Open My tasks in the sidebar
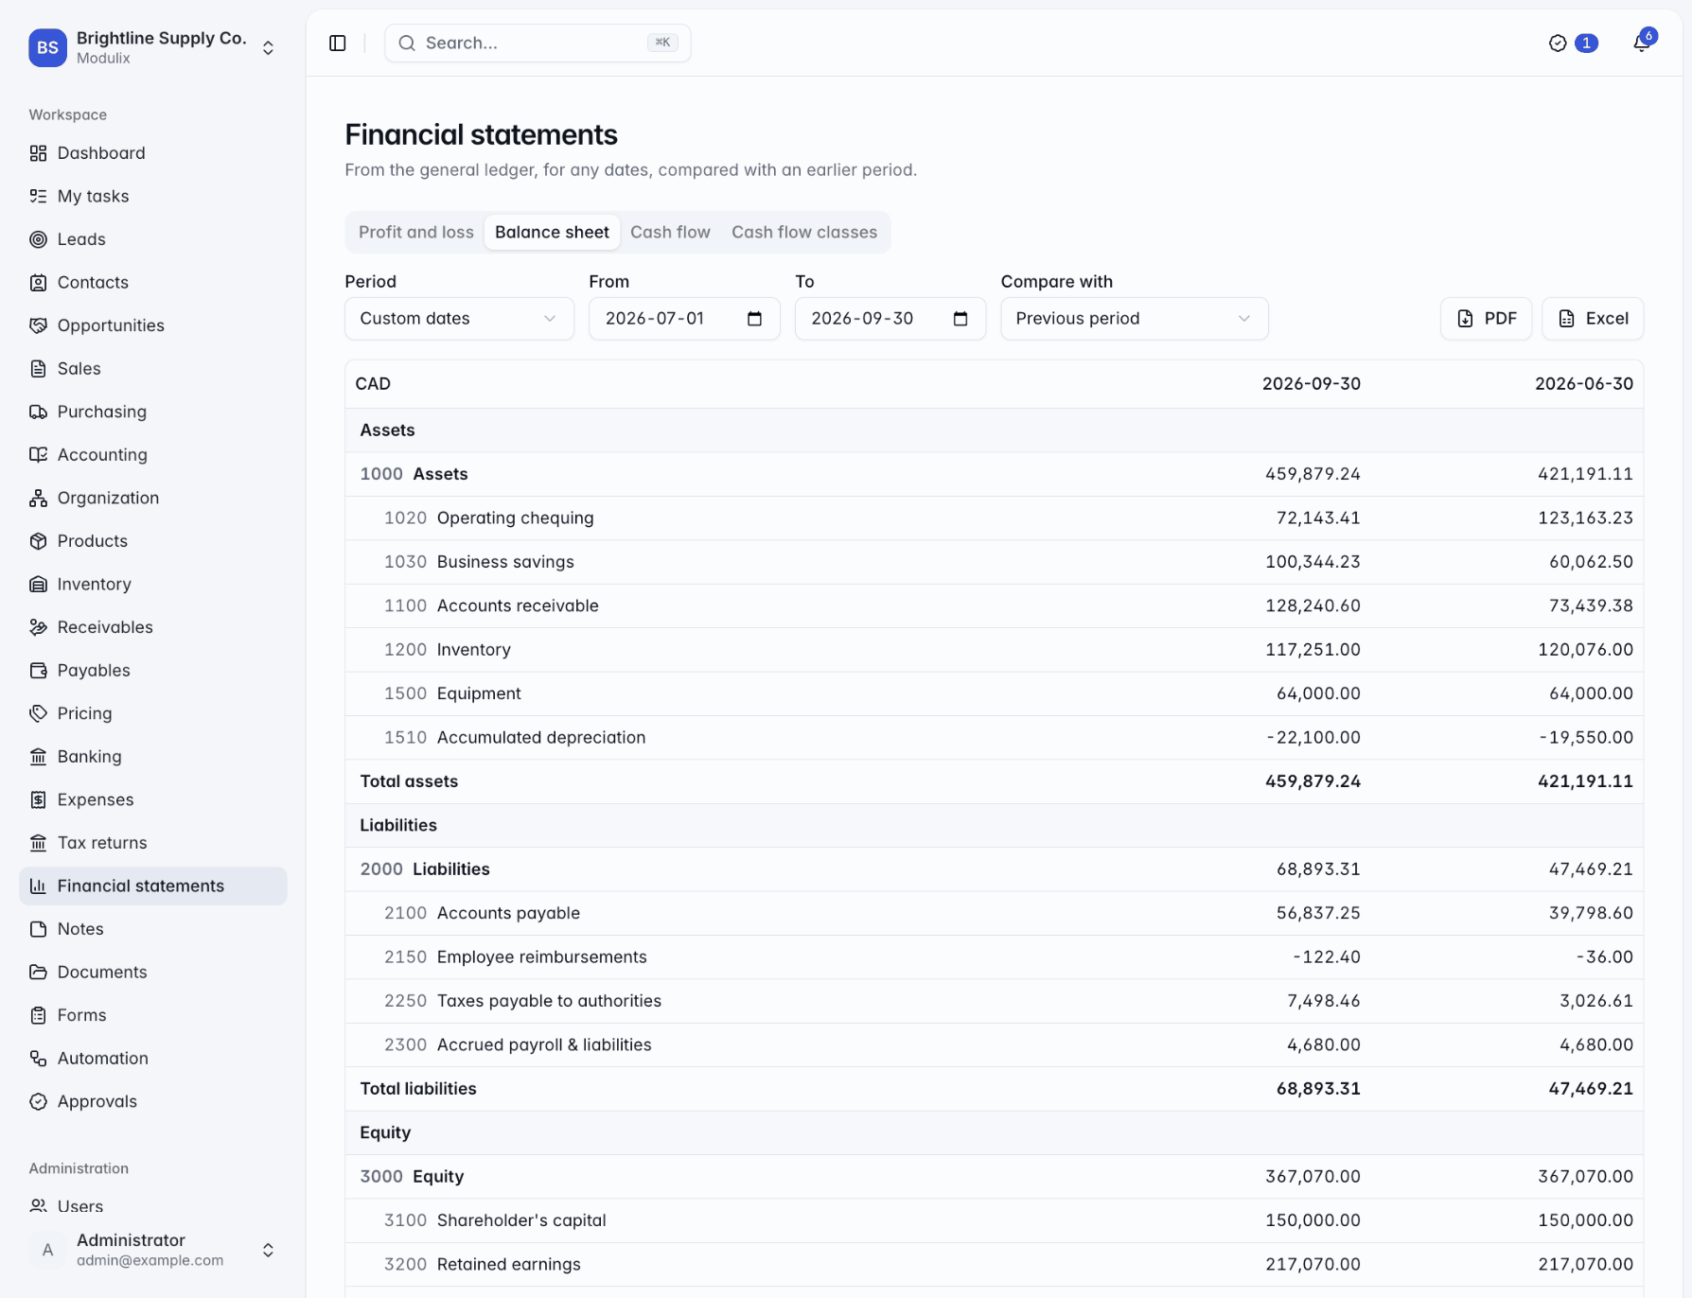The image size is (1692, 1298). coord(153,197)
